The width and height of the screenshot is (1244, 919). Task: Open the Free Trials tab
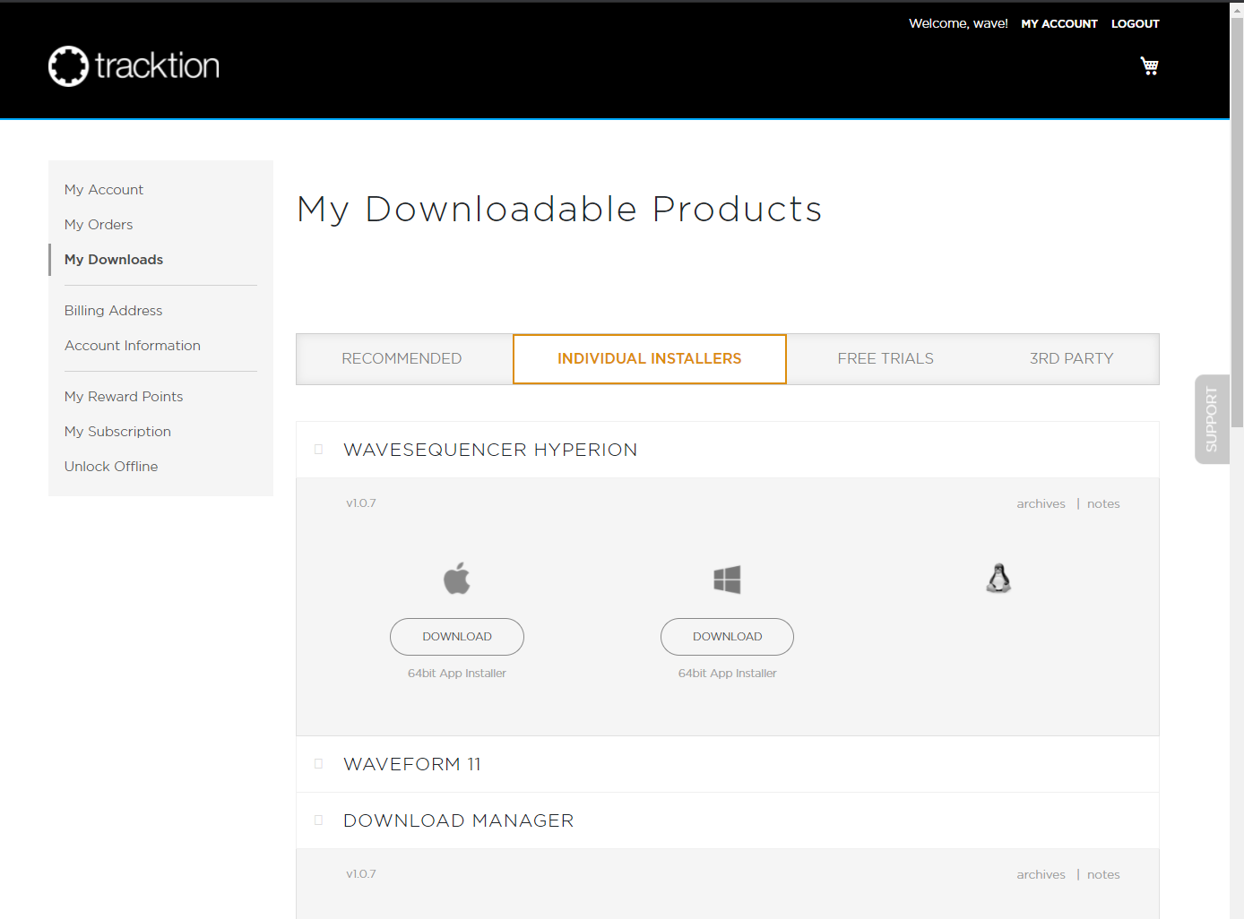[885, 358]
